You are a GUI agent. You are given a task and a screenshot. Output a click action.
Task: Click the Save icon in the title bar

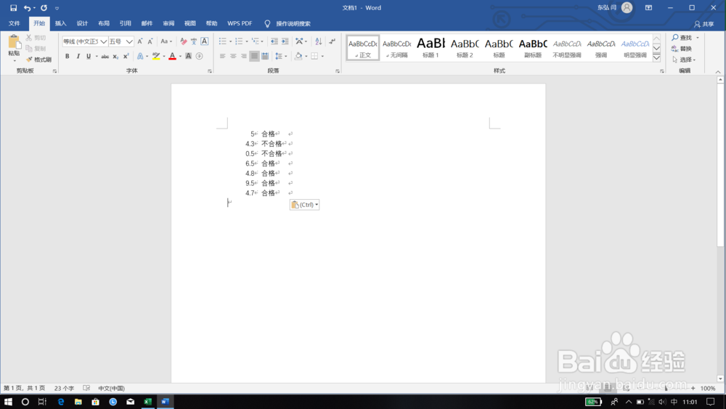tap(13, 8)
